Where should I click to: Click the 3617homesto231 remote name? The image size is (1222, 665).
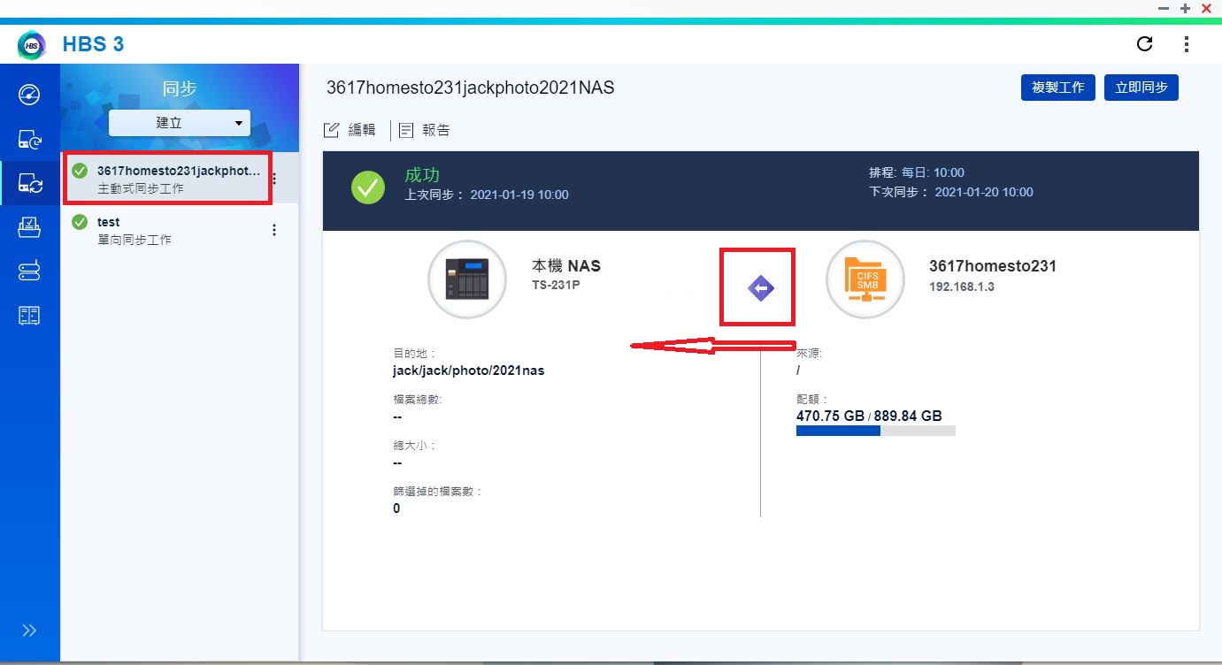[993, 265]
